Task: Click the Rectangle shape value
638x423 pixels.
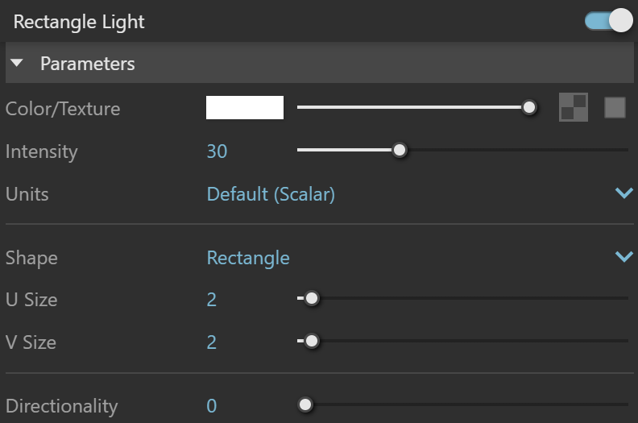Action: click(248, 258)
